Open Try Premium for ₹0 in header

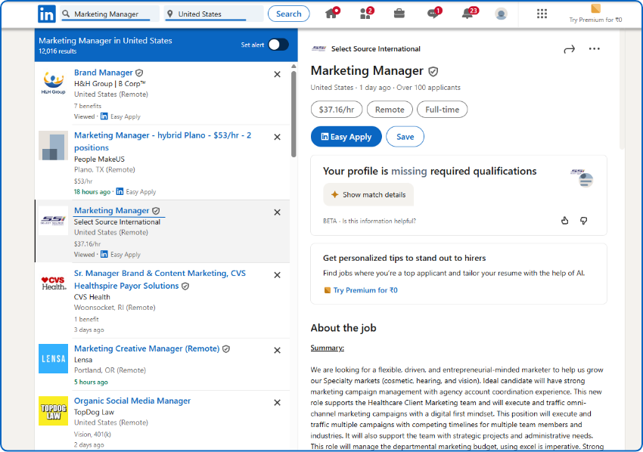(x=595, y=20)
